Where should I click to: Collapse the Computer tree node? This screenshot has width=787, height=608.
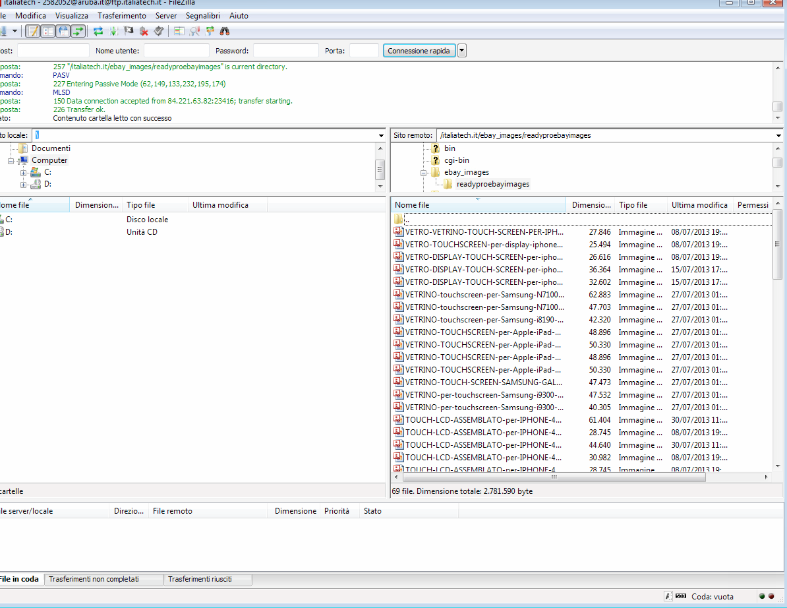[11, 161]
